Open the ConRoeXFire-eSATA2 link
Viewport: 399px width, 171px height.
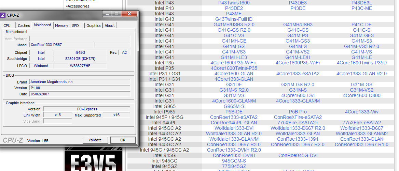[298, 117]
